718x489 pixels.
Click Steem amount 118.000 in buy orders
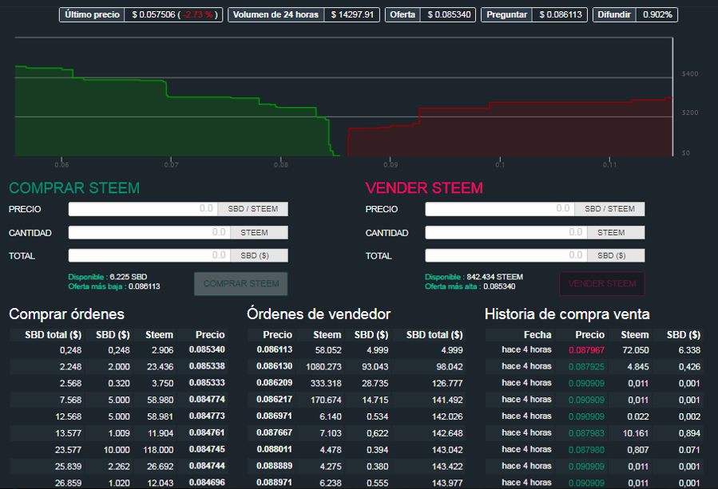click(x=158, y=450)
